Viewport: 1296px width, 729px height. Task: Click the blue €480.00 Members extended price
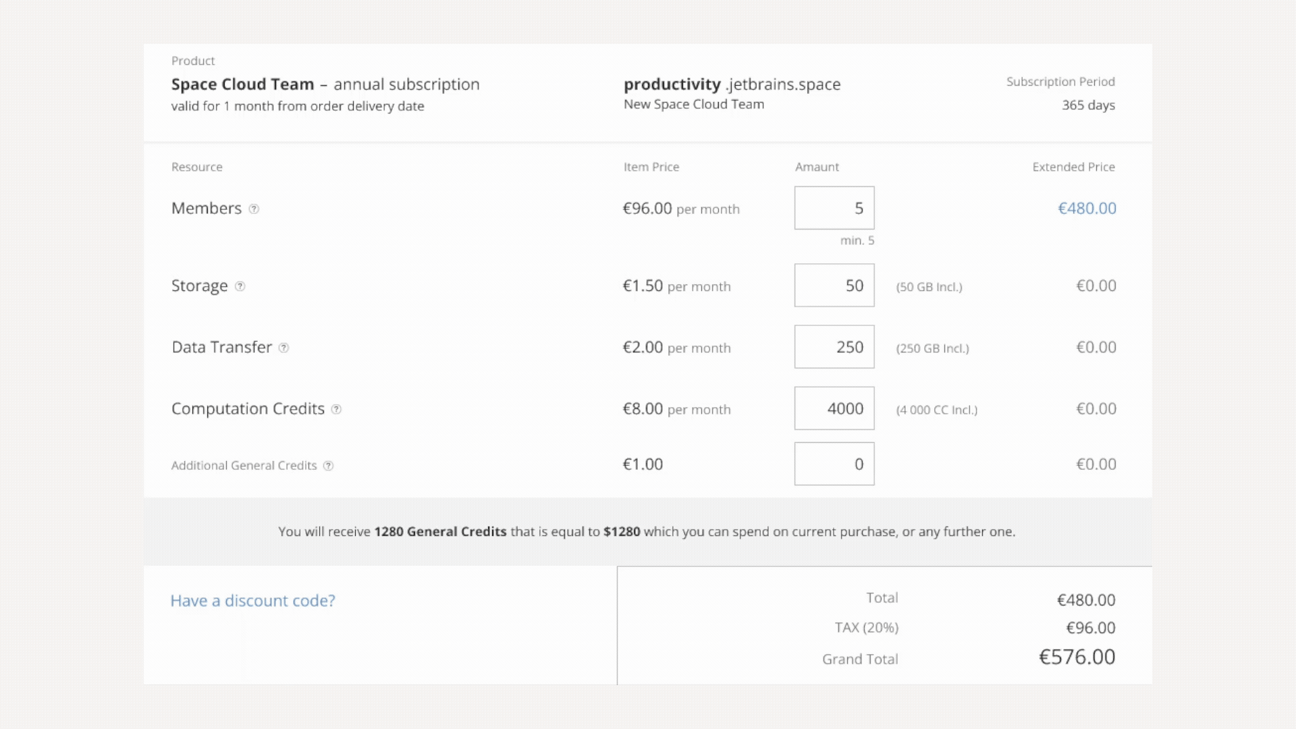[x=1086, y=209]
